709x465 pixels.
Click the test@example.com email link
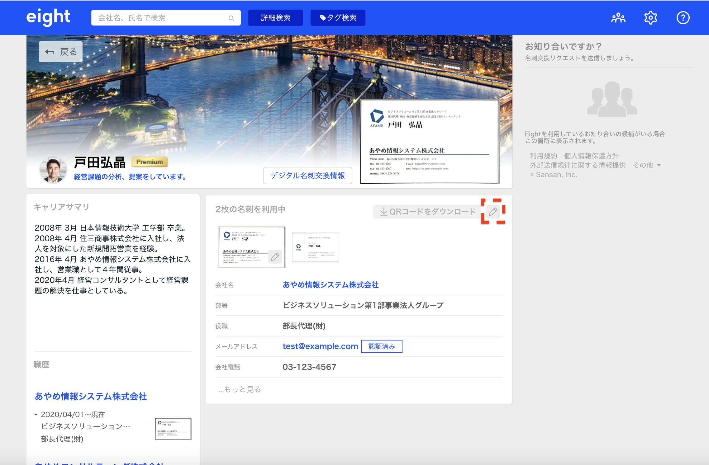click(x=320, y=346)
